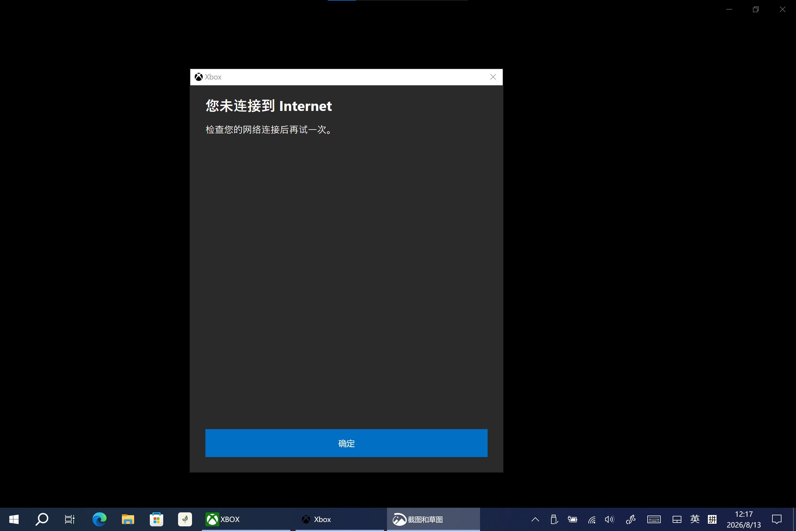Open File Explorer from the taskbar
This screenshot has width=796, height=531.
(128, 519)
